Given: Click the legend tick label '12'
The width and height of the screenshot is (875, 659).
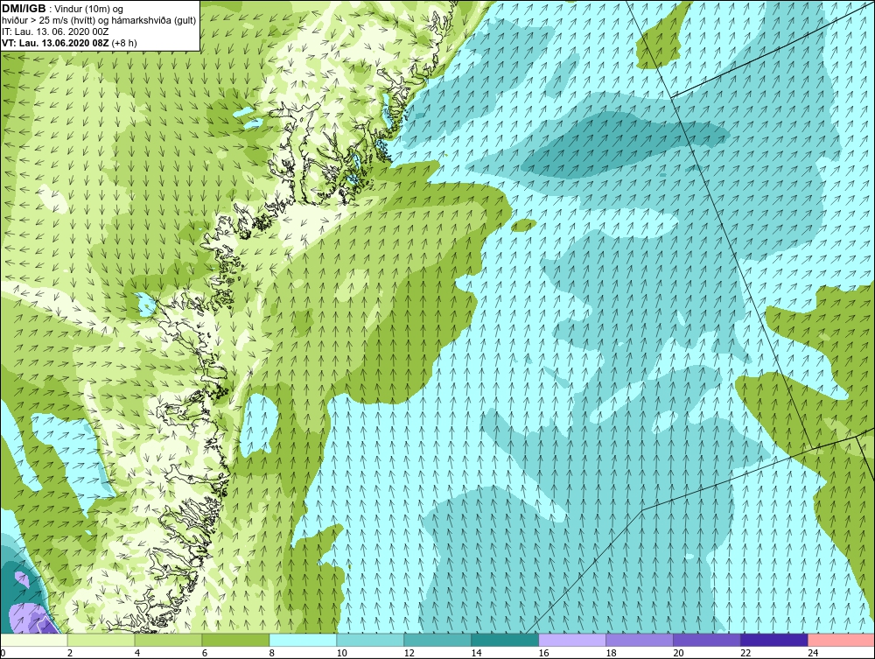Looking at the screenshot, I should click(409, 653).
